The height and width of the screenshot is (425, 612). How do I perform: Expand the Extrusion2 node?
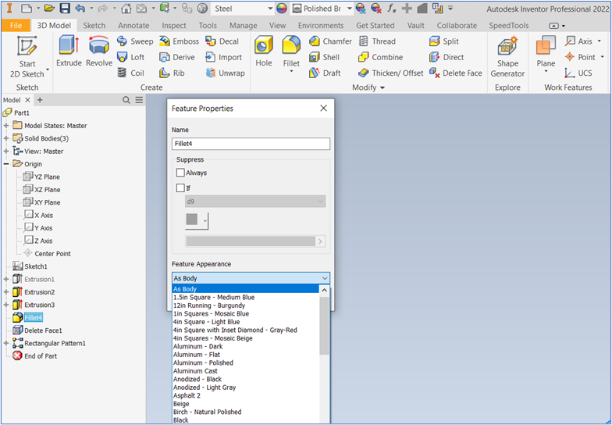[x=6, y=292]
